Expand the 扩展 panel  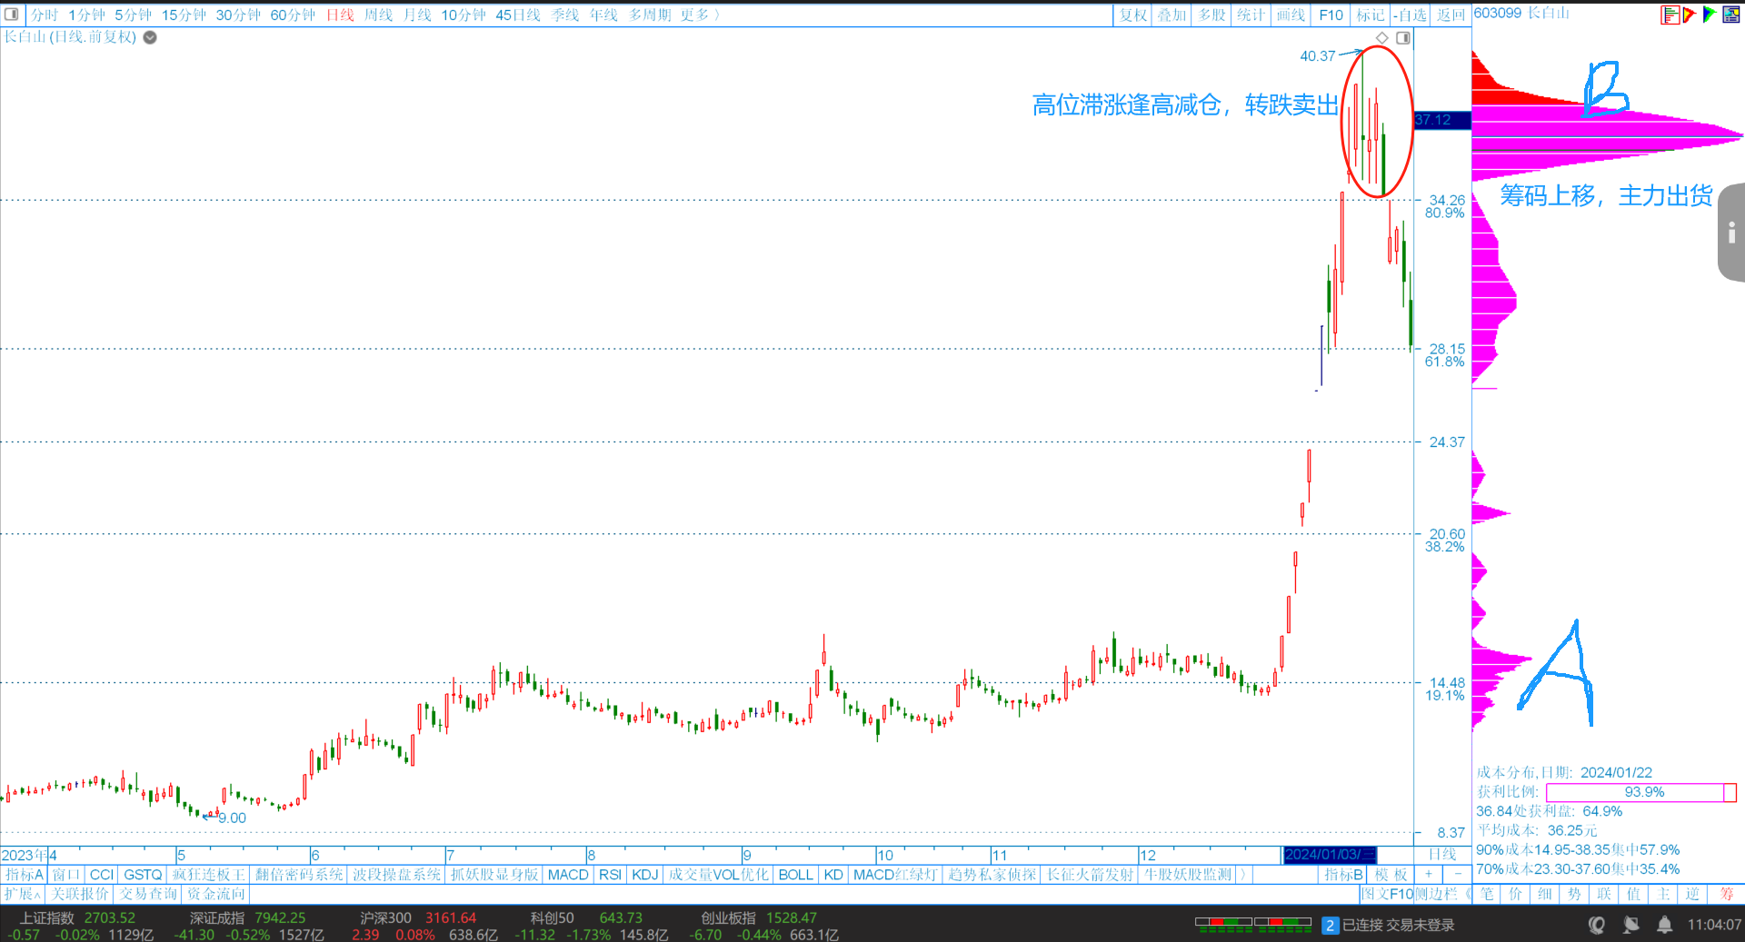coord(22,894)
